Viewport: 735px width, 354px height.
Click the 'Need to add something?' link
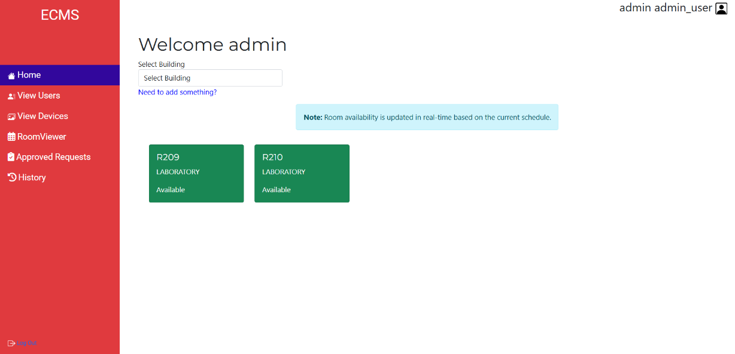tap(177, 93)
